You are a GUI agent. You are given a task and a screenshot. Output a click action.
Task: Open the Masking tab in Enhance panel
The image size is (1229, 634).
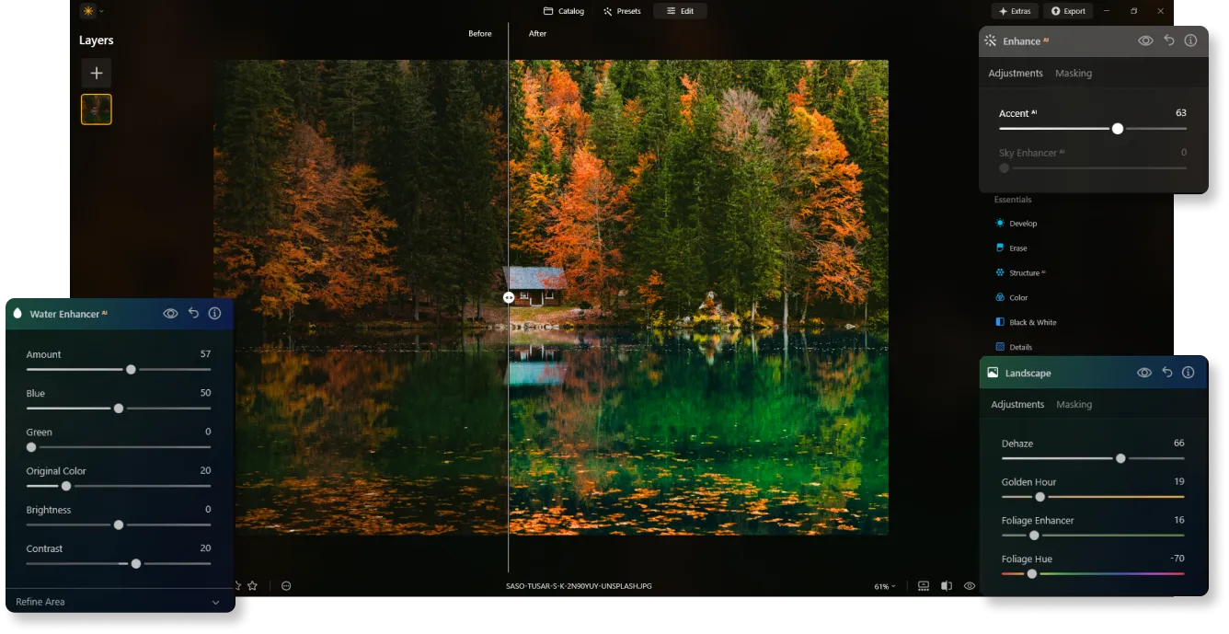(1073, 74)
